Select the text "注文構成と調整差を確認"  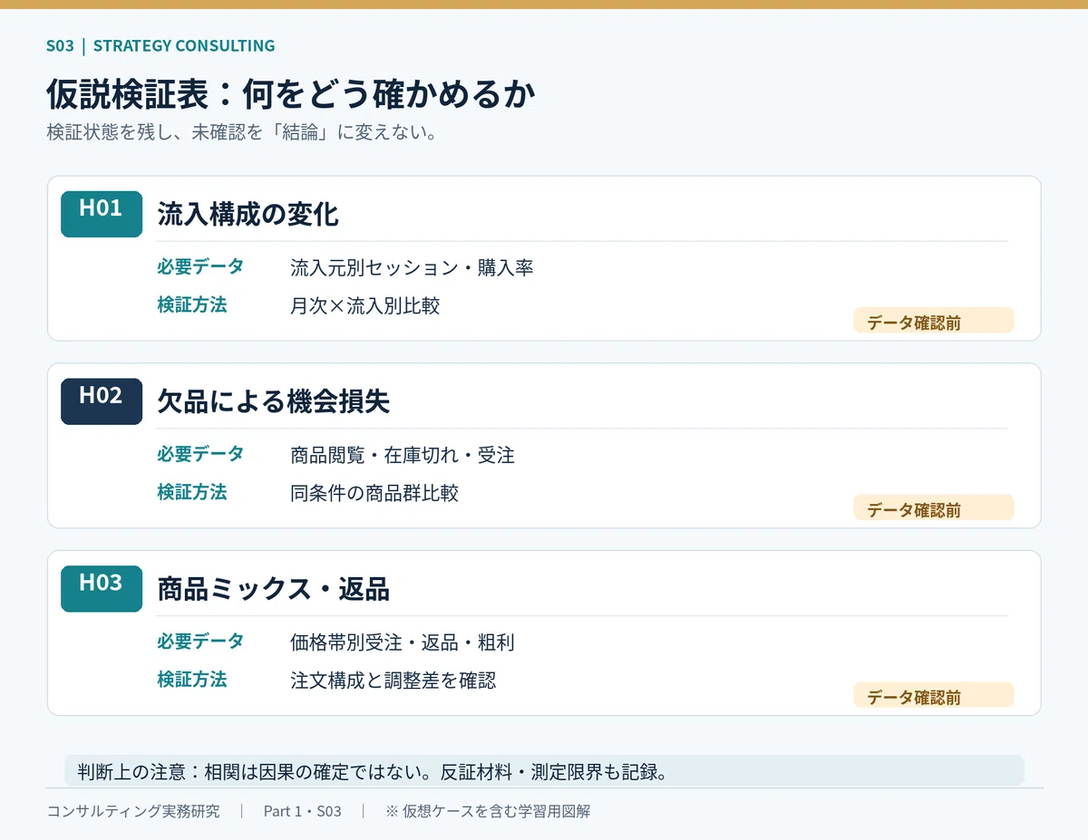(393, 681)
